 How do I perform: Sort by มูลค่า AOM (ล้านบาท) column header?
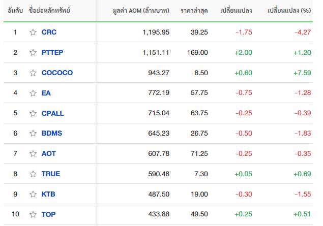pyautogui.click(x=141, y=11)
